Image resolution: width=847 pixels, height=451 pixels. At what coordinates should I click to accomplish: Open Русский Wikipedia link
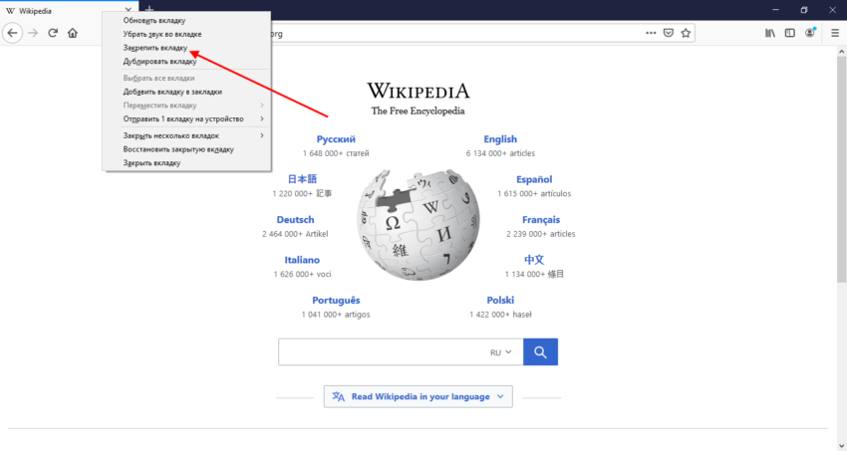point(336,139)
